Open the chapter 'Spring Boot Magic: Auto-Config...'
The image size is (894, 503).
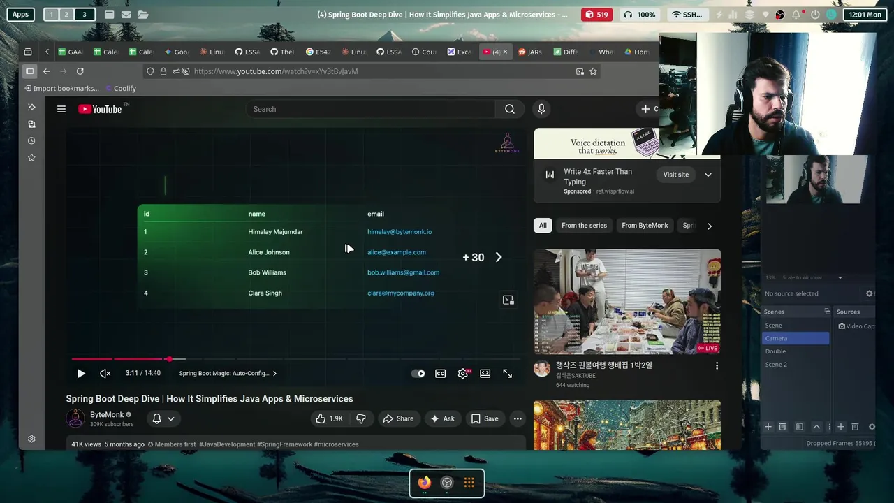click(x=228, y=374)
